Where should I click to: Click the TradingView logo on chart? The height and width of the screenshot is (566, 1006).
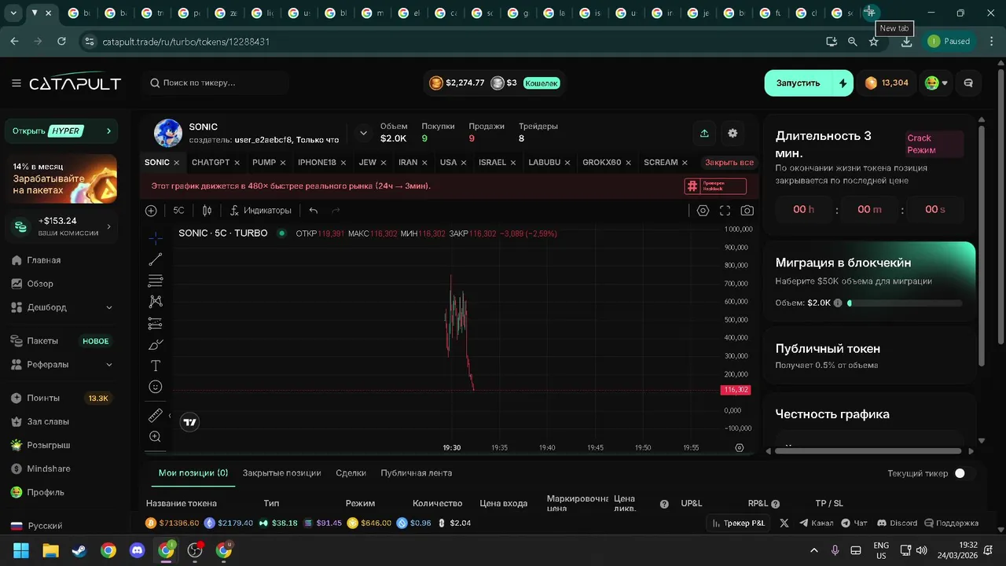(x=189, y=422)
